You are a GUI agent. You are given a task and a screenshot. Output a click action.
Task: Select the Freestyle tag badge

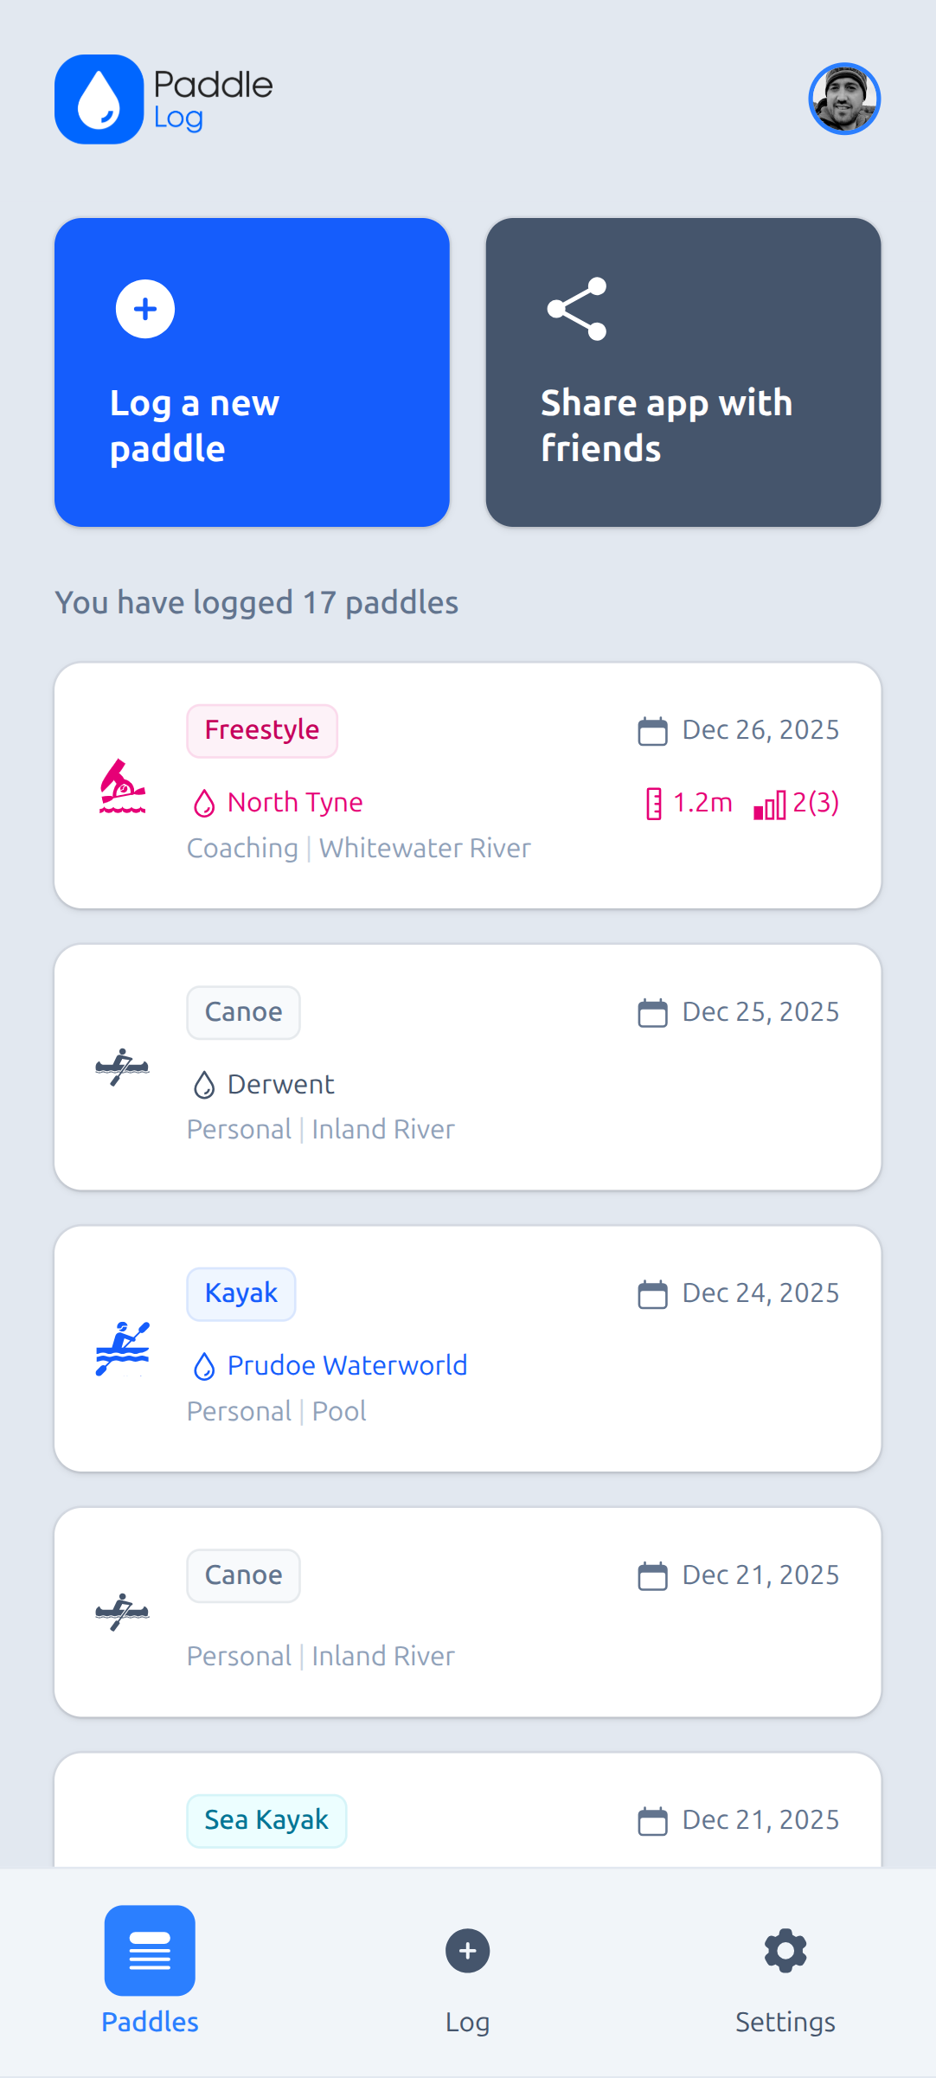262,731
